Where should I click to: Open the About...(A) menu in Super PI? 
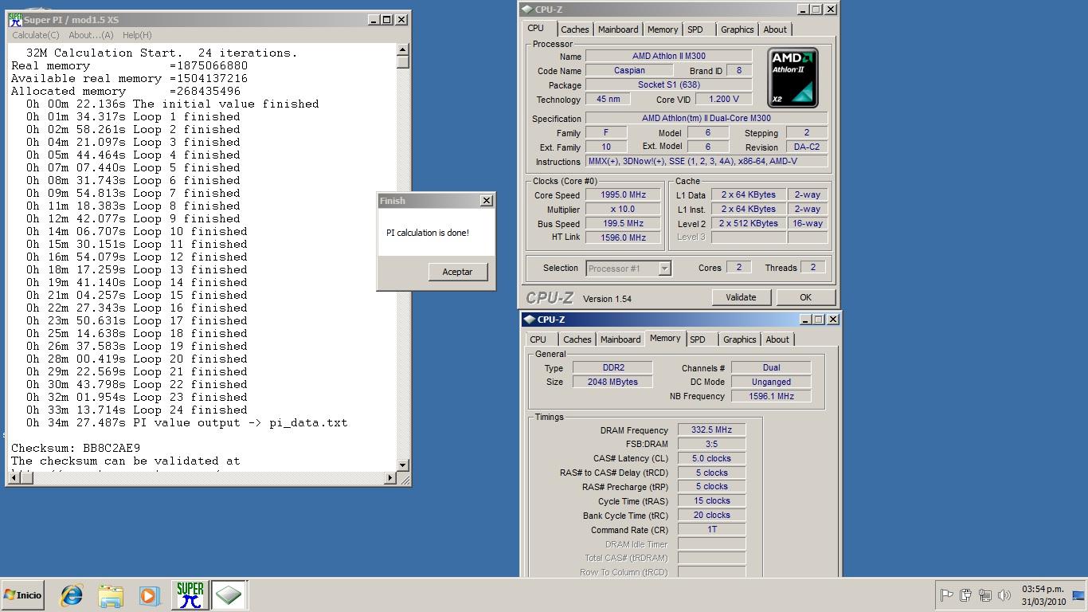(x=91, y=35)
